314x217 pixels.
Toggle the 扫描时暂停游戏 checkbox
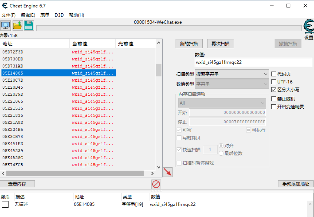[179, 163]
